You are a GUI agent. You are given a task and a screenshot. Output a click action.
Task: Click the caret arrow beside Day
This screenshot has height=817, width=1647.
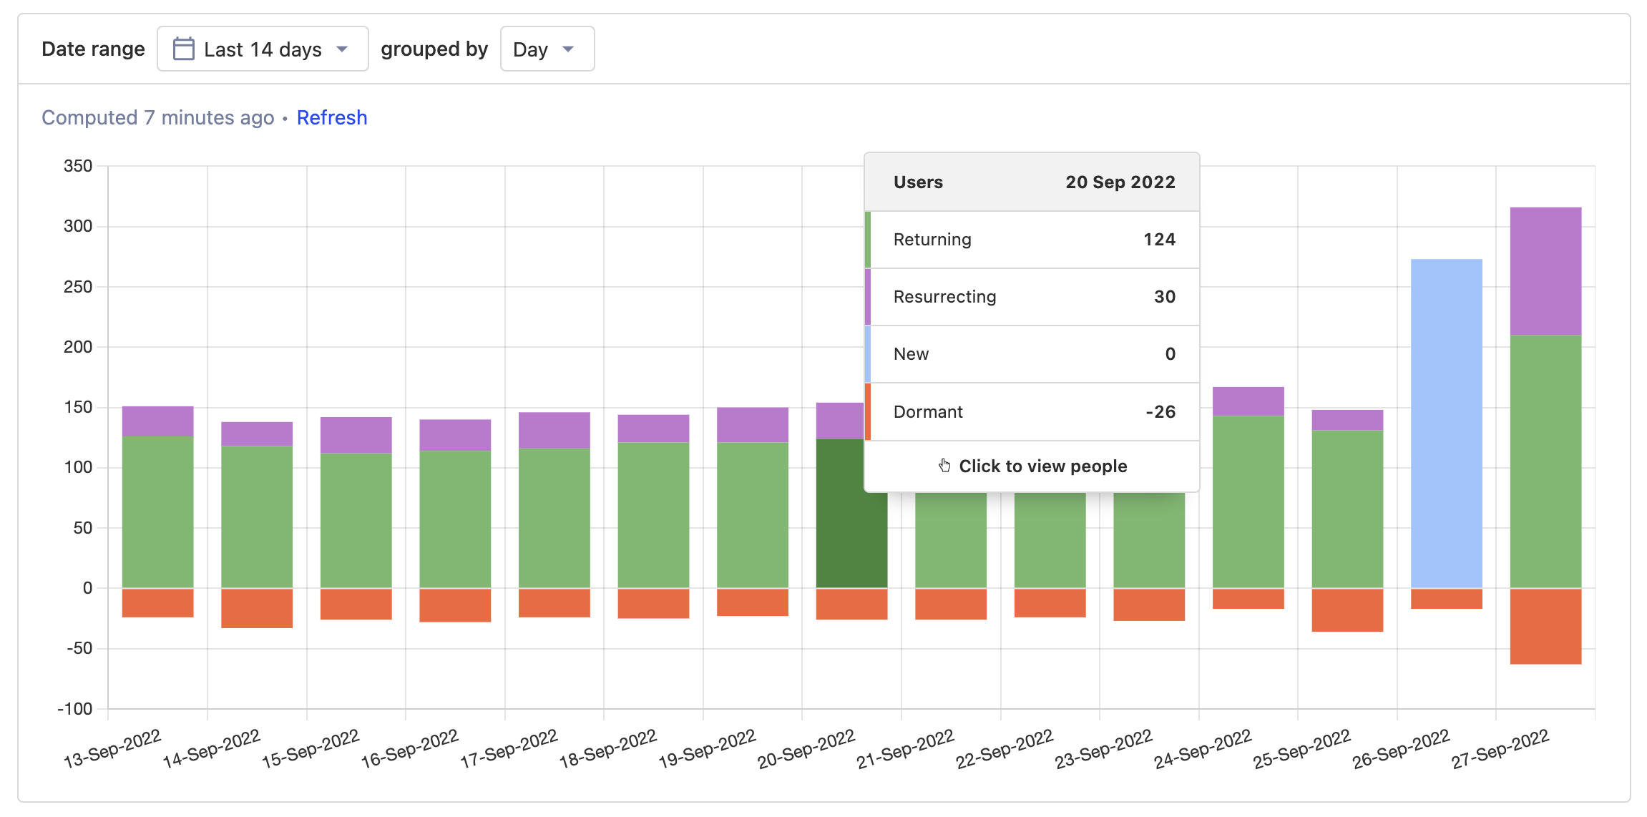pyautogui.click(x=568, y=49)
